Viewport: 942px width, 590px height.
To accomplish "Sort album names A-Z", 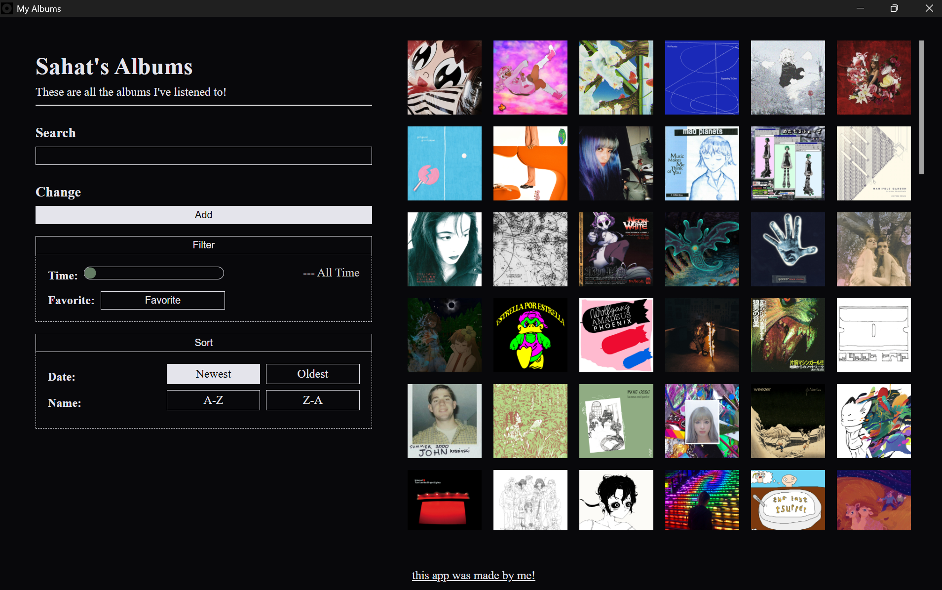I will (x=213, y=400).
